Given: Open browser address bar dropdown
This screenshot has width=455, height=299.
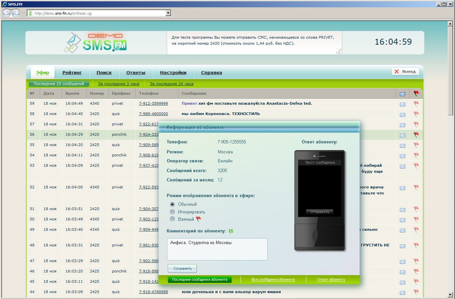Looking at the screenshot, I should coord(168,13).
